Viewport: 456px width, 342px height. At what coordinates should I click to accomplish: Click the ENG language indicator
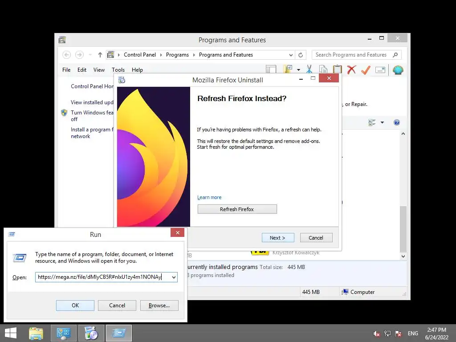[413, 334]
